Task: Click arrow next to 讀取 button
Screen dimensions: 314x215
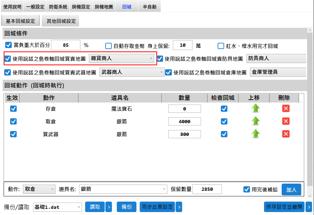Action: [x=109, y=207]
